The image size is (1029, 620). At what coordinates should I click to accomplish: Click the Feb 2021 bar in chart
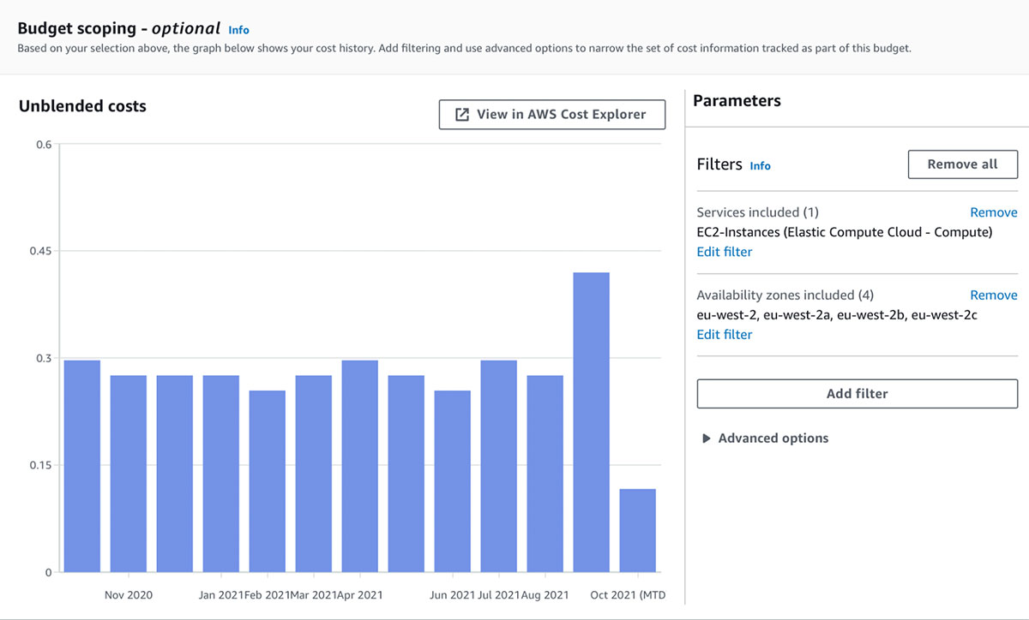pyautogui.click(x=268, y=481)
